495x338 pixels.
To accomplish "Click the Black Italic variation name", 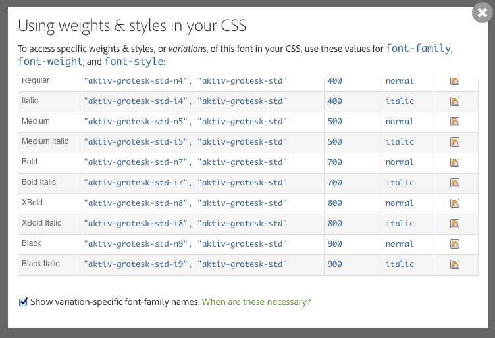I will pos(40,264).
